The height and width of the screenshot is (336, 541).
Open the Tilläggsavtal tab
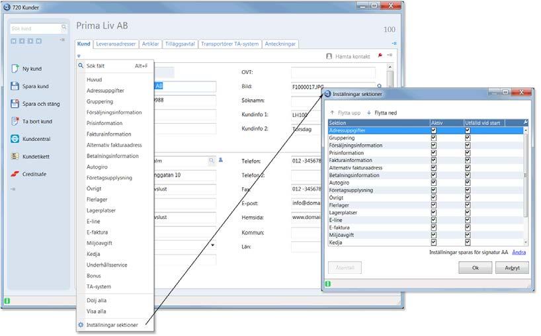click(x=180, y=44)
